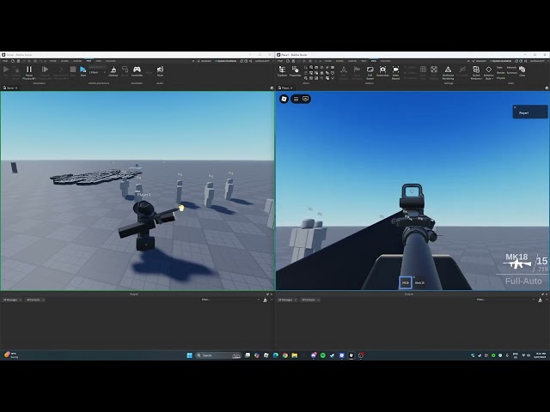Image resolution: width=550 pixels, height=412 pixels.
Task: Open FILE menu in Player1 window
Action: [280, 61]
